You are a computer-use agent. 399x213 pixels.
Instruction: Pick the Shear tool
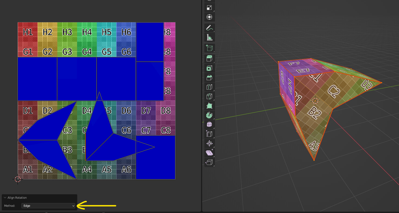(209, 153)
